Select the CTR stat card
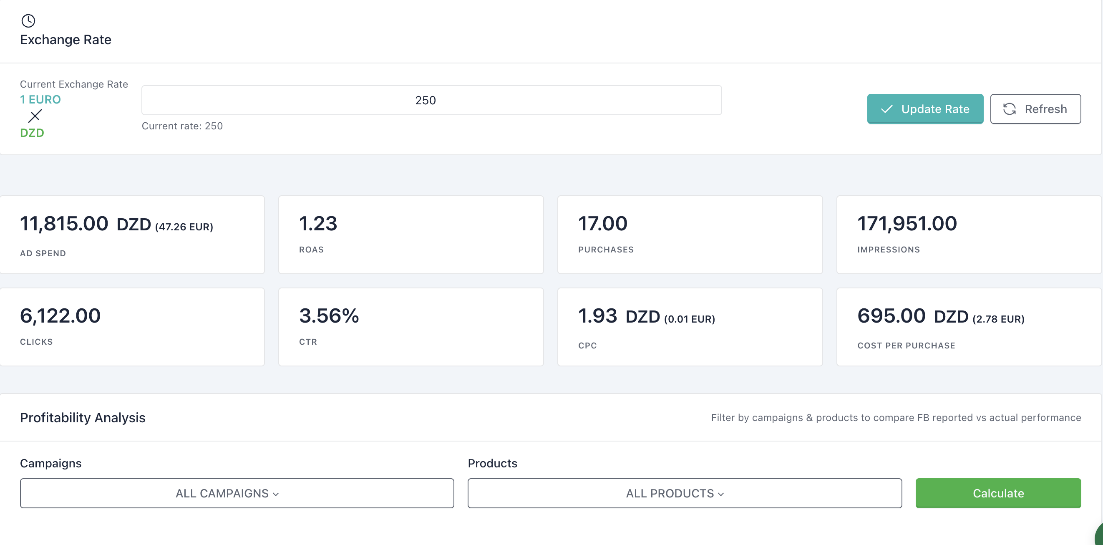The height and width of the screenshot is (545, 1103). coord(411,327)
